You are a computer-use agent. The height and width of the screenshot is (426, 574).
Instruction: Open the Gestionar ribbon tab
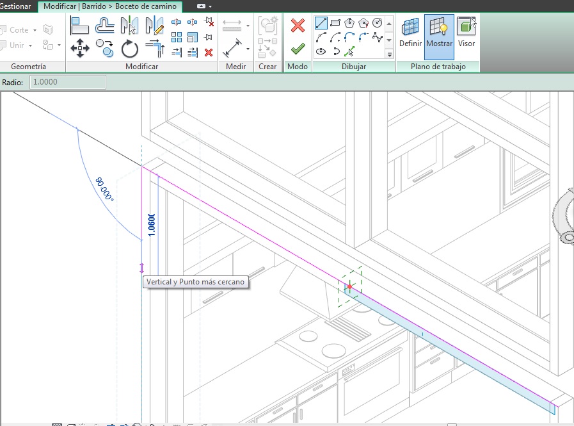coord(17,6)
